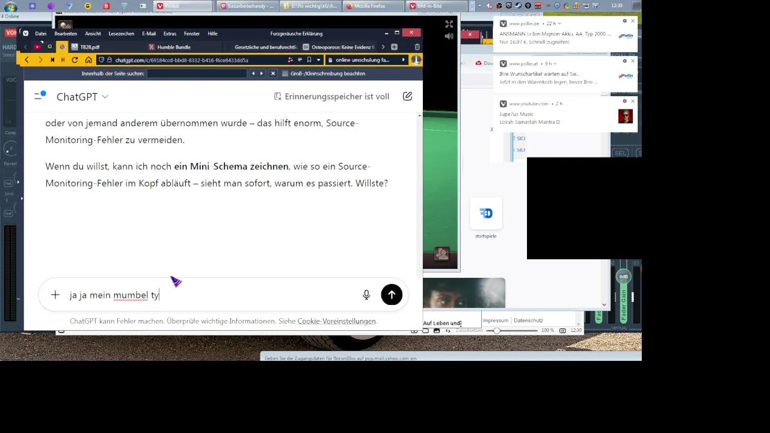Viewport: 770px width, 433px height.
Task: Expand pollin.at notification chevron
Action: tap(555, 63)
